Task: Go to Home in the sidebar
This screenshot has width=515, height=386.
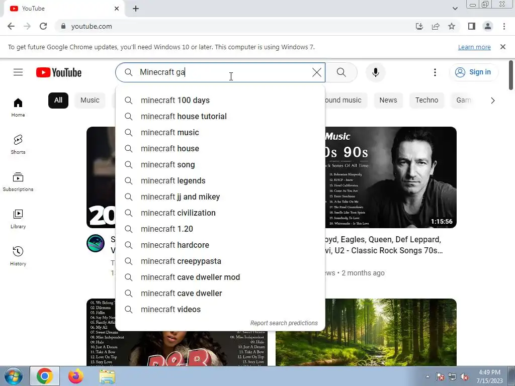Action: [18, 108]
